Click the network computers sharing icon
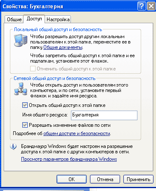 point(20,89)
